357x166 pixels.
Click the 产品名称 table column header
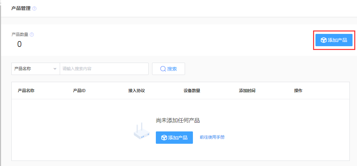point(26,91)
